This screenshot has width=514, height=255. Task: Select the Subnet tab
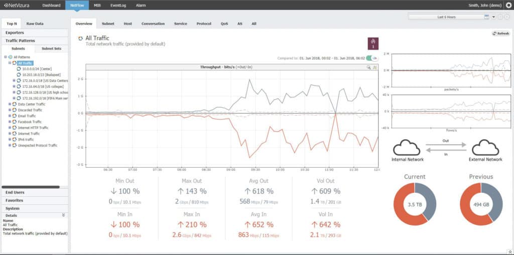(108, 24)
